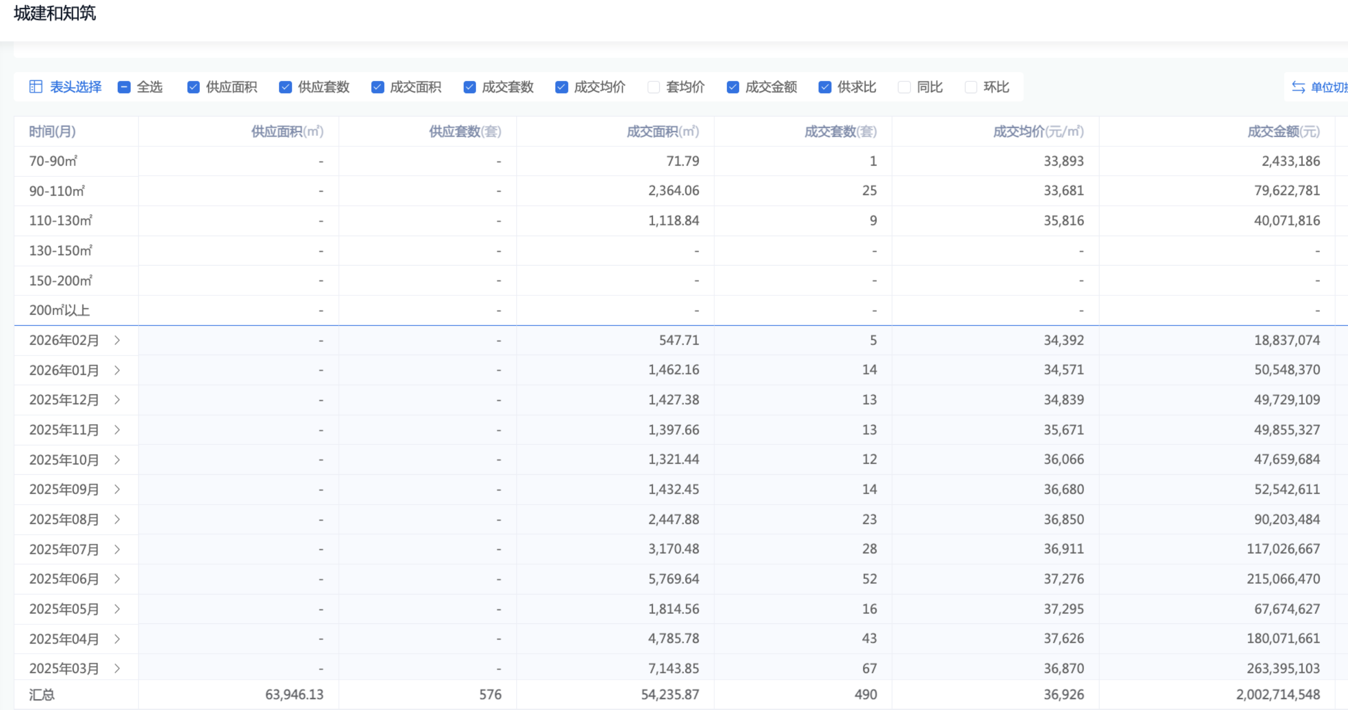Expand the 2025年03月 row chevron
Viewport: 1348px width, 710px height.
(117, 669)
